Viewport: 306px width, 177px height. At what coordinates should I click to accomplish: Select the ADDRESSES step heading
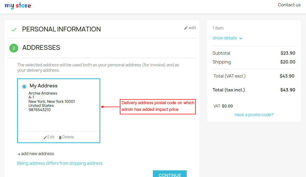click(x=41, y=48)
